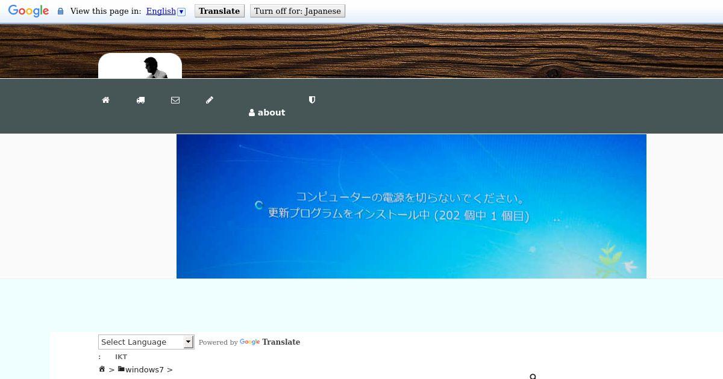Click the Google Translate powered-by link
Viewport: 723px width, 379px height.
270,342
